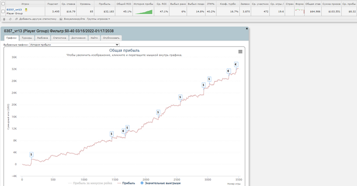This screenshot has height=186, width=357.
Task: Sort by the Прибыль column header
Action: [105, 4]
